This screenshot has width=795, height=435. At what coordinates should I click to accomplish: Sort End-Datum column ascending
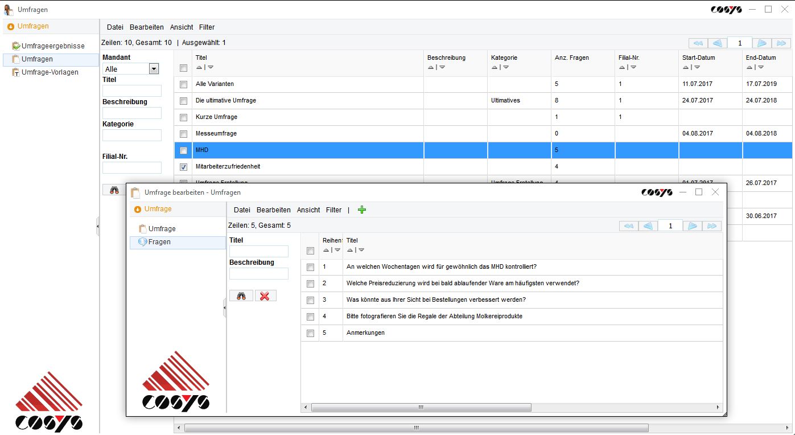point(749,67)
